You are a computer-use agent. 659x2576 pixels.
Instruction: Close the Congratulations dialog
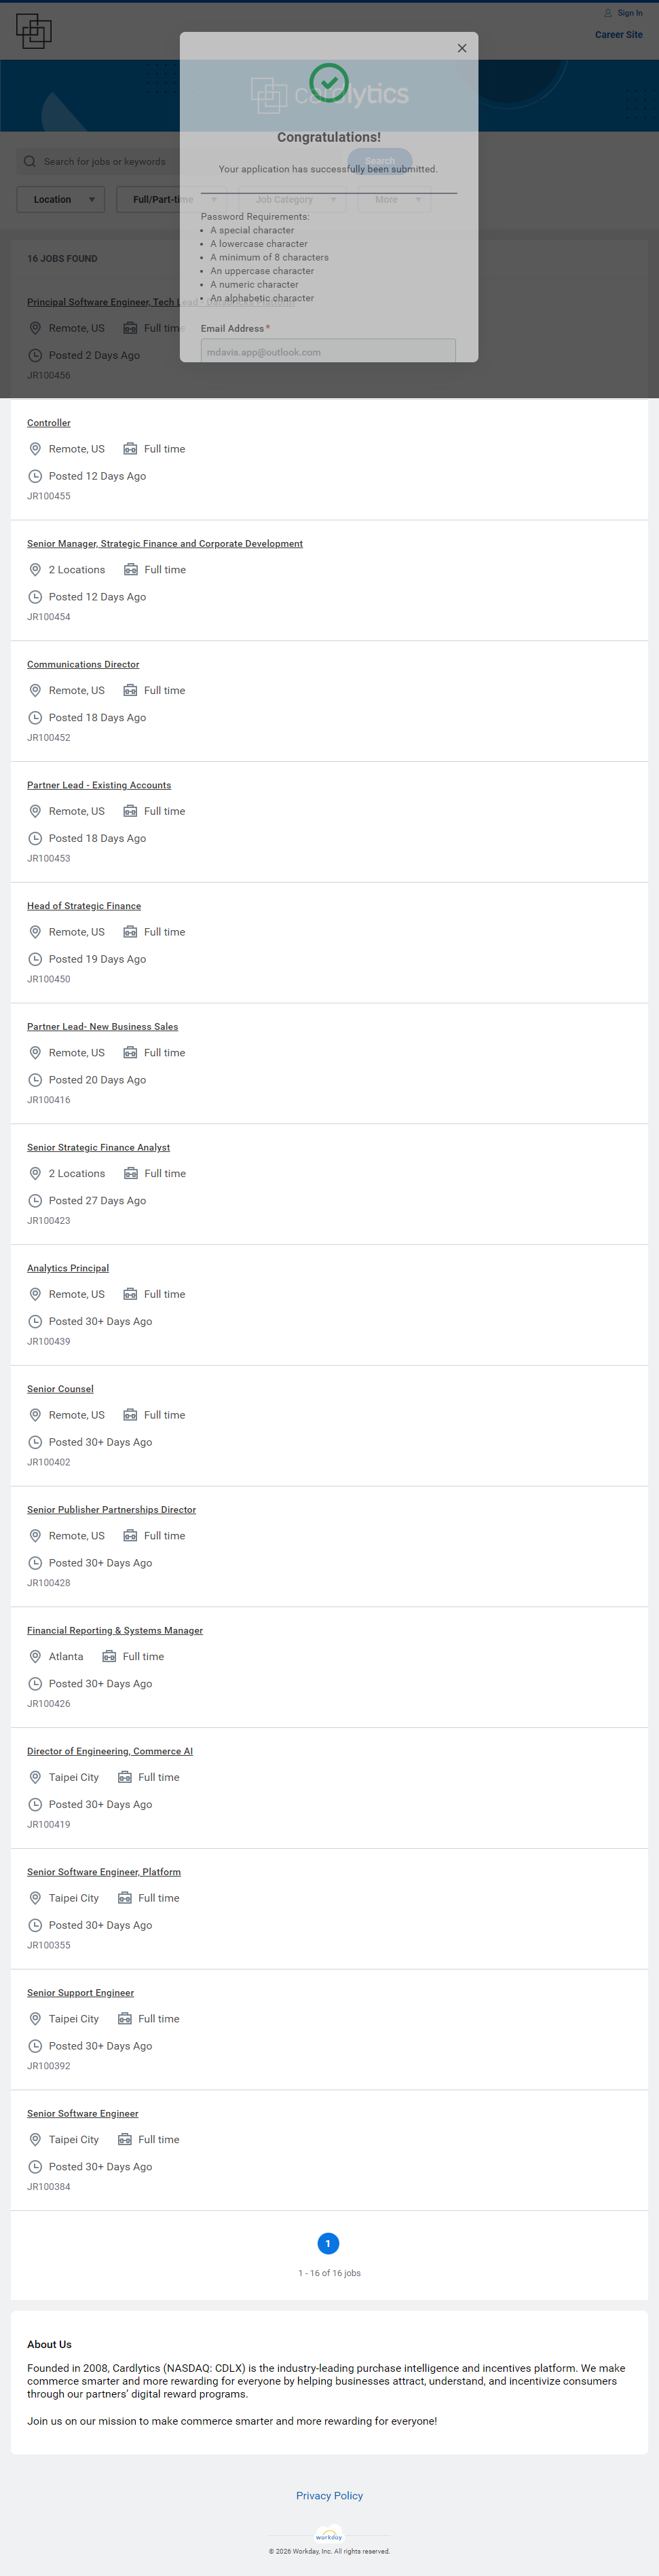(462, 48)
